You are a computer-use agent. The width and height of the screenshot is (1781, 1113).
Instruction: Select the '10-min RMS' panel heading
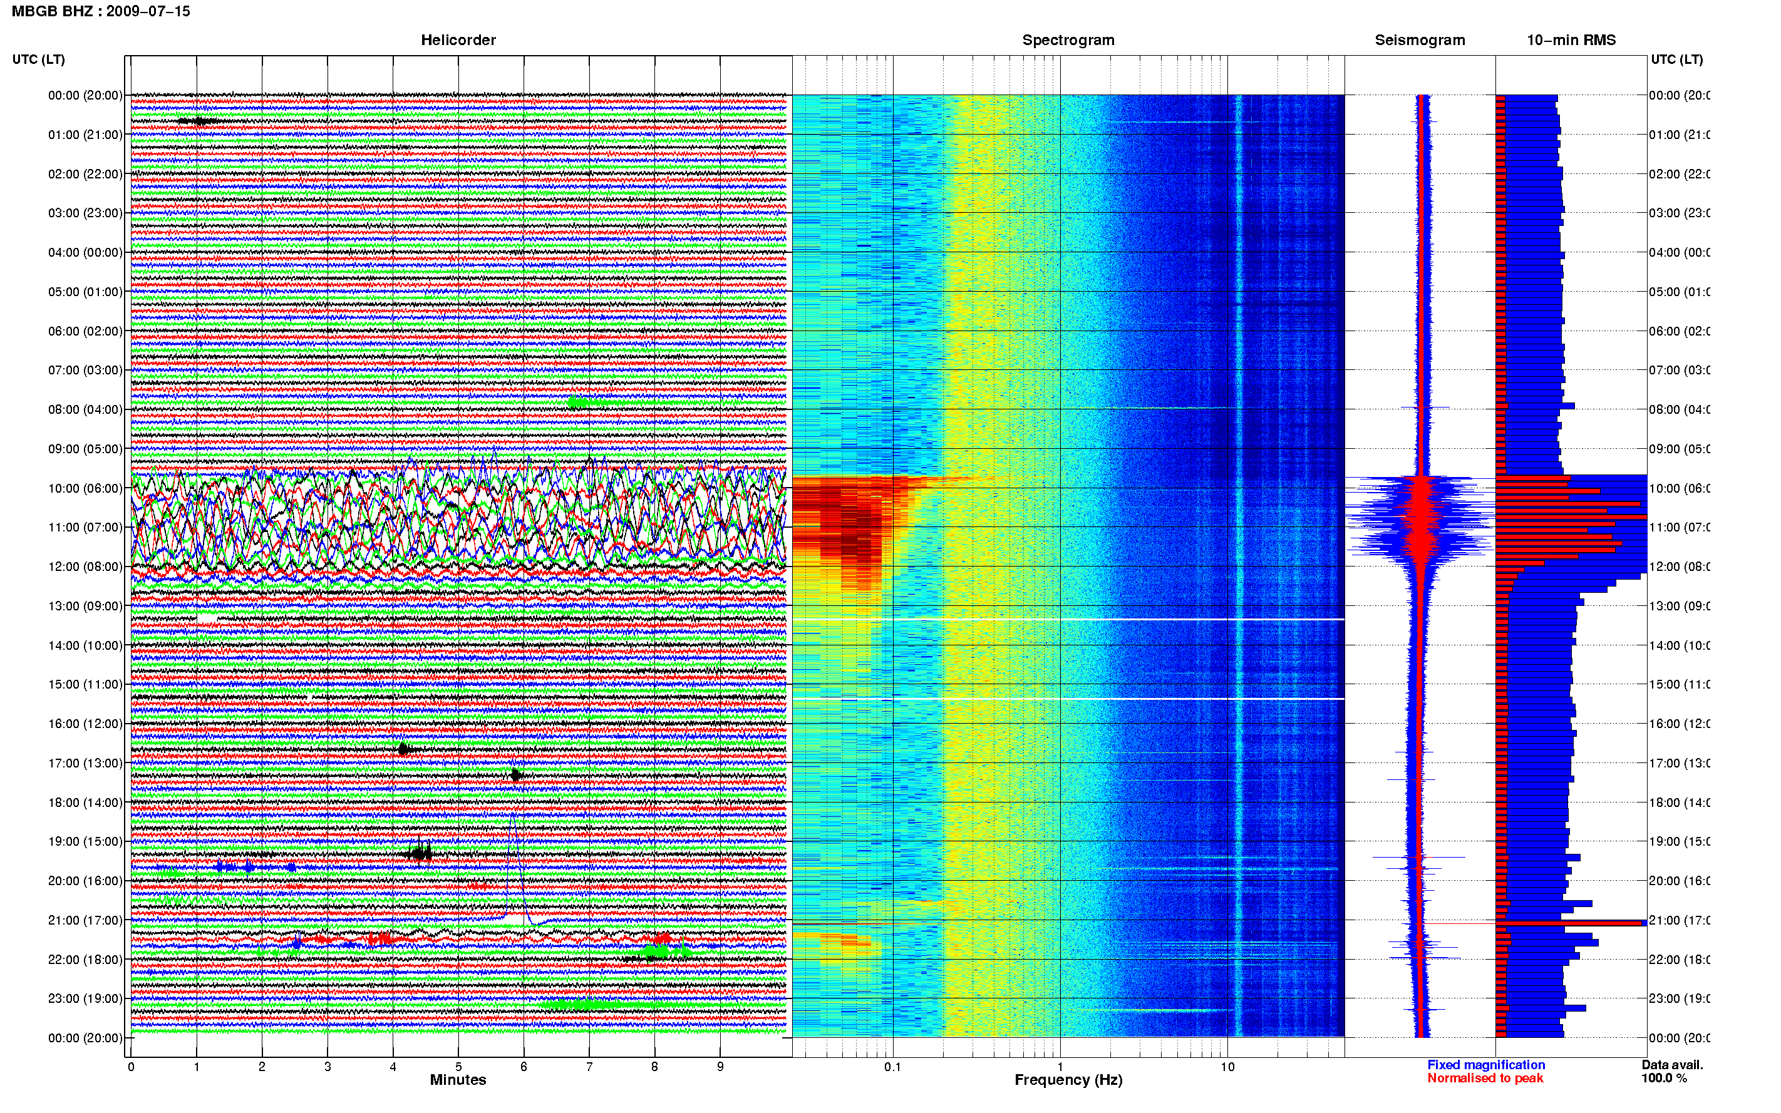(x=1571, y=40)
